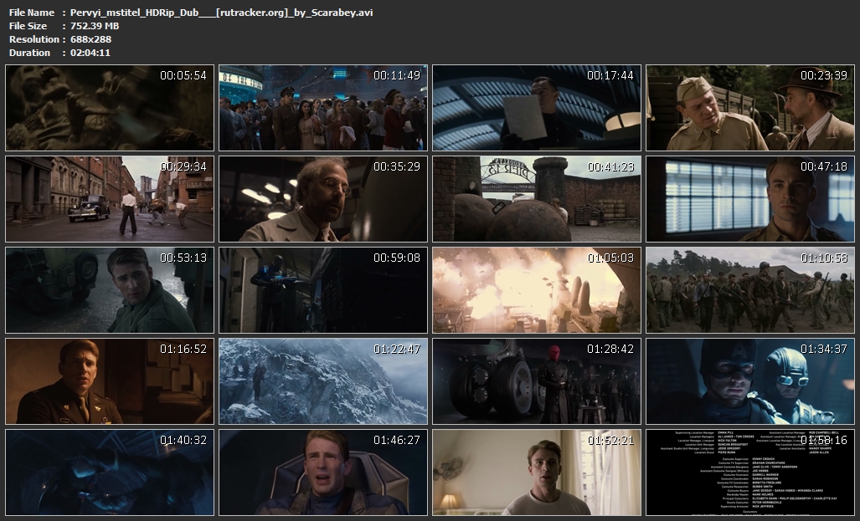860x521 pixels.
Task: Click the 02:04:11 duration value
Action: [x=90, y=53]
